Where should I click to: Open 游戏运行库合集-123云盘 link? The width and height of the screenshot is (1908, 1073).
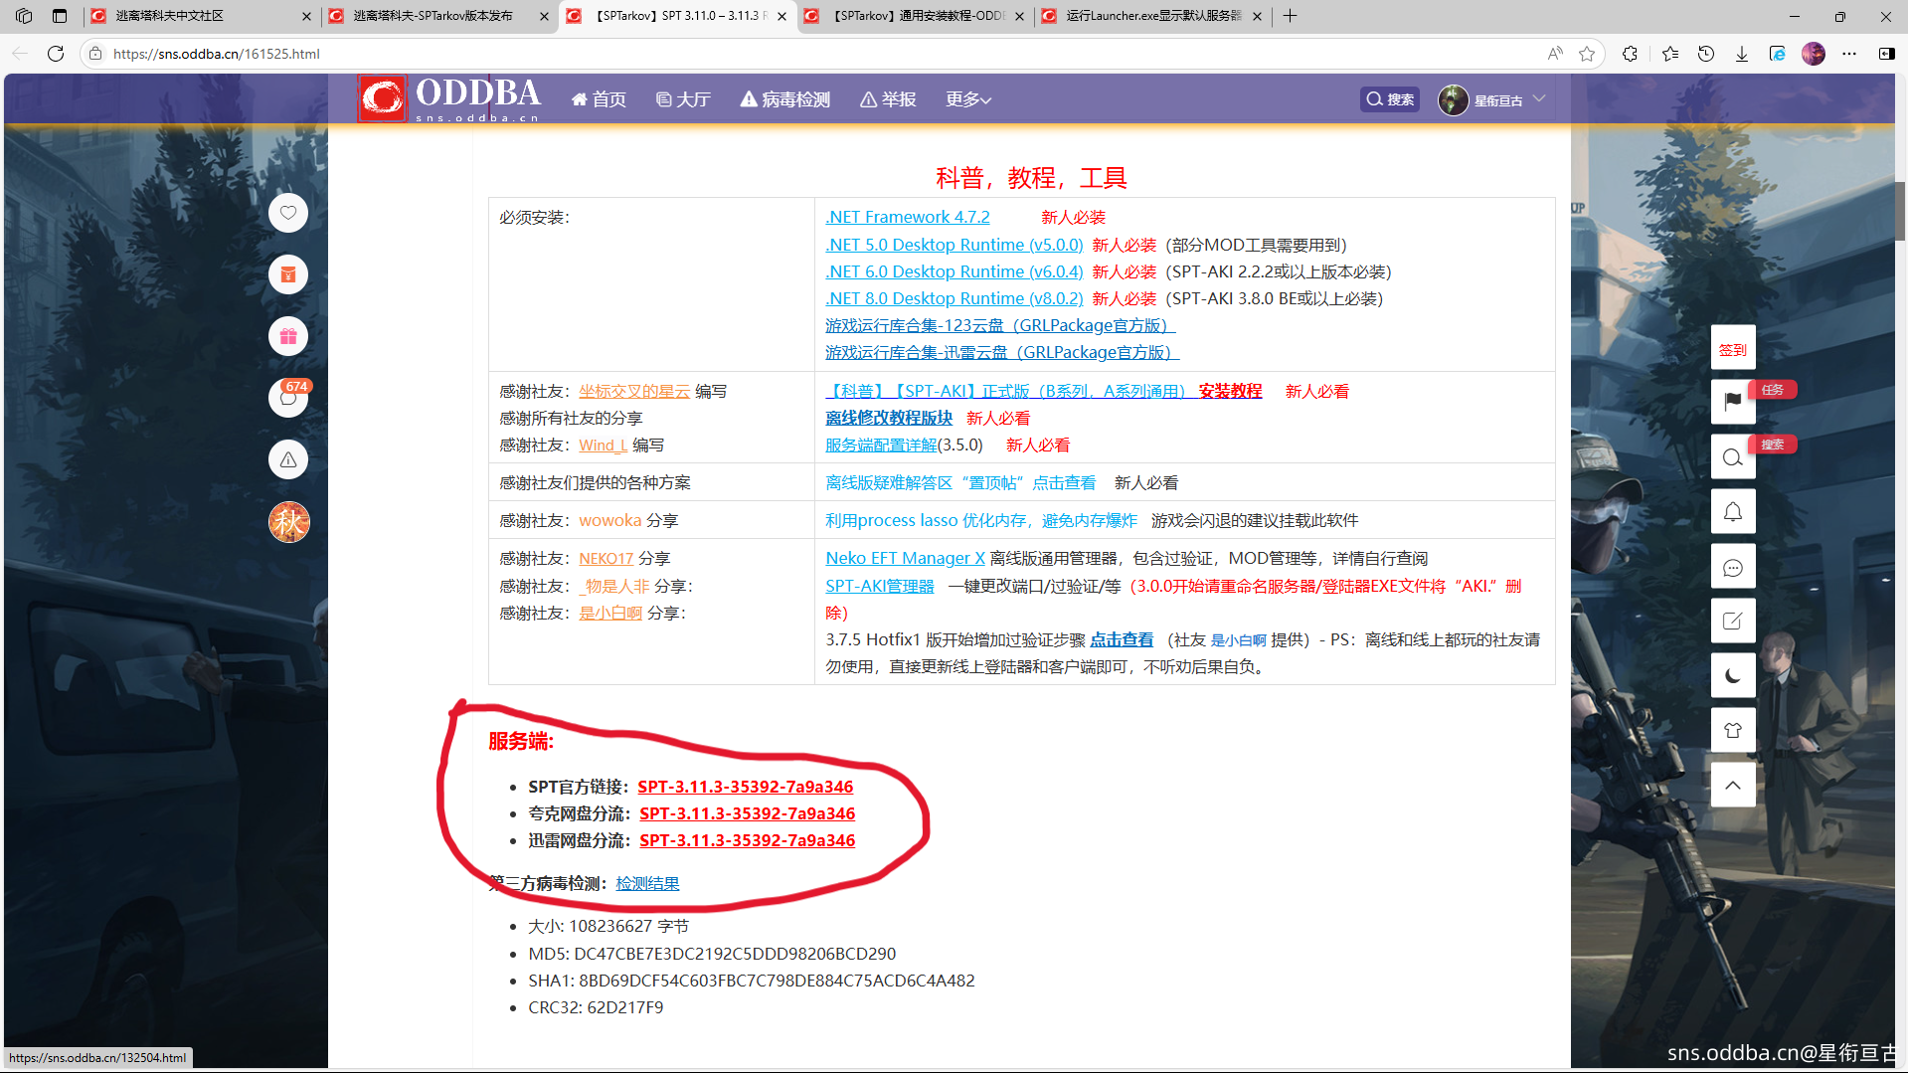pyautogui.click(x=1000, y=325)
